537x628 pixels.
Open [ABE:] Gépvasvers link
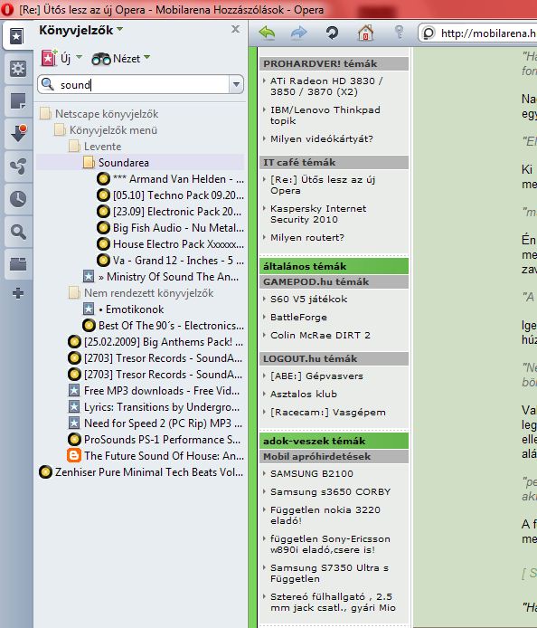pos(316,376)
